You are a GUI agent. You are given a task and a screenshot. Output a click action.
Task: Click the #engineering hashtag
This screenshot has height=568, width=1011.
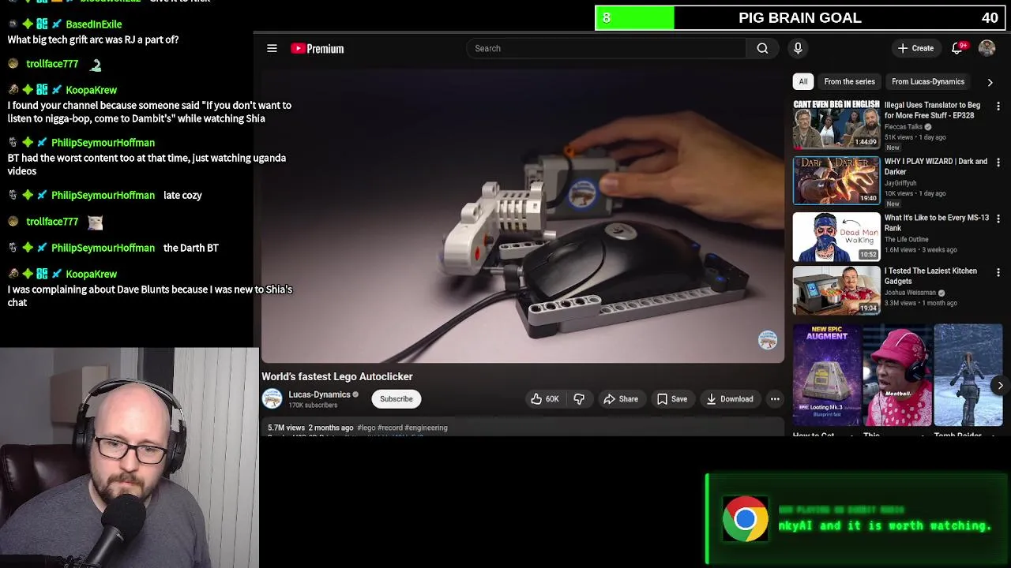pyautogui.click(x=427, y=428)
